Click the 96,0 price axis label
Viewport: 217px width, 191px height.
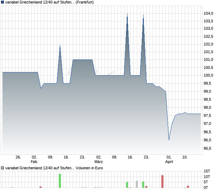(207, 140)
